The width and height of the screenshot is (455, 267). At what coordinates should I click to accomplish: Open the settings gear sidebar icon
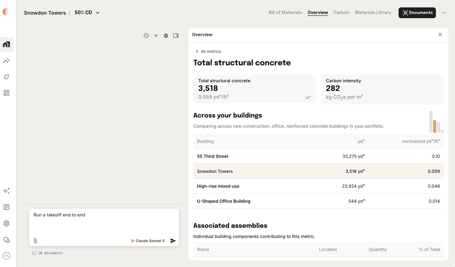(x=6, y=223)
